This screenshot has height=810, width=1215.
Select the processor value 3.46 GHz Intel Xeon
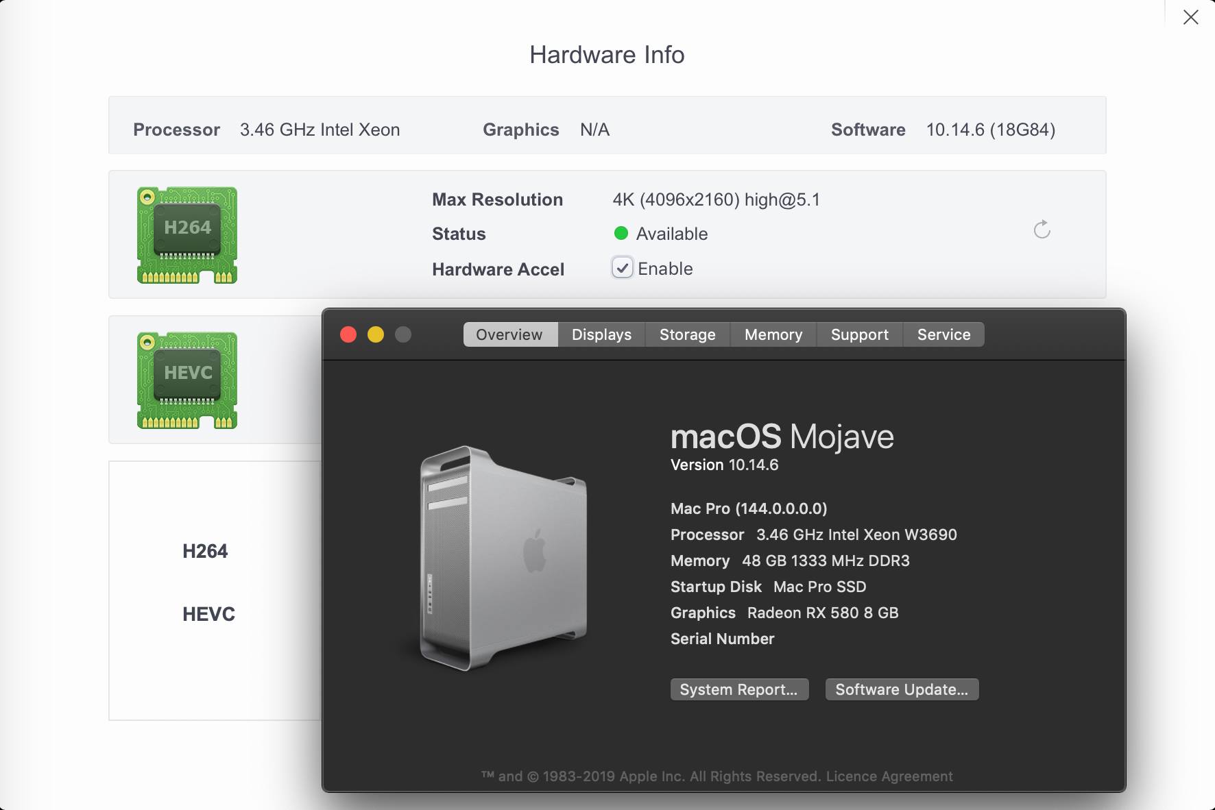click(x=320, y=130)
